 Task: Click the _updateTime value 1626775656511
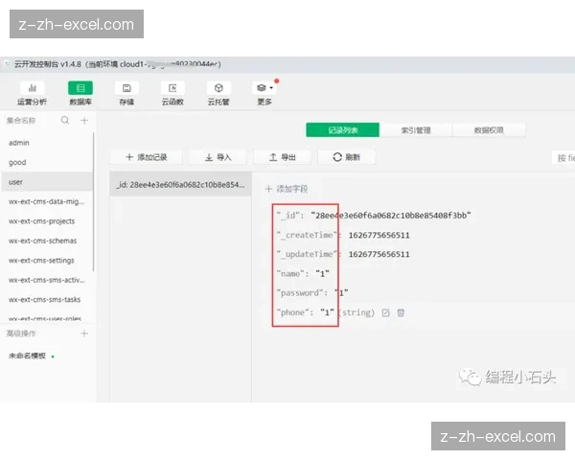[379, 254]
